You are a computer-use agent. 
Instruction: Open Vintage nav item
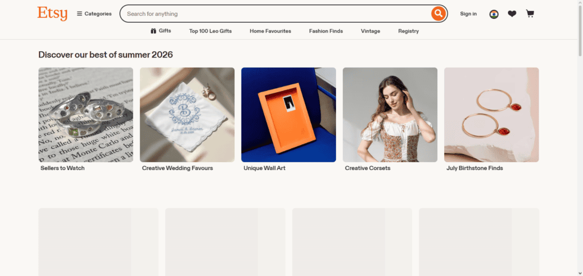pos(370,31)
